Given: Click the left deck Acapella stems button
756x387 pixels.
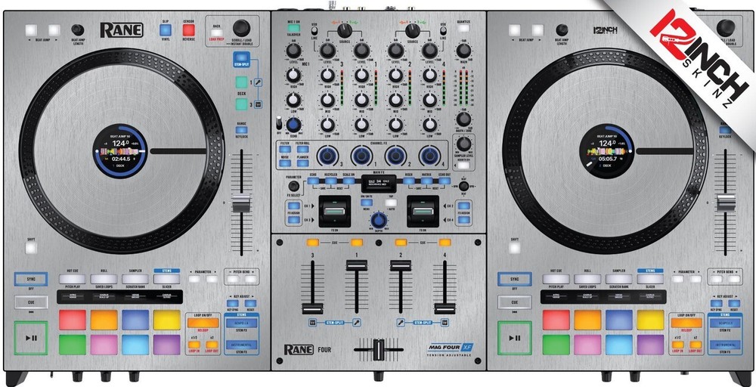Looking at the screenshot, I should (242, 323).
